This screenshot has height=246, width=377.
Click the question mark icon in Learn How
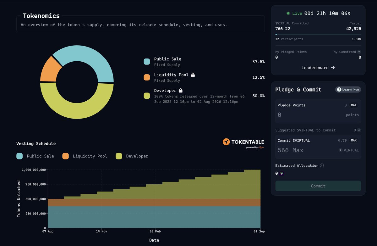tap(339, 90)
